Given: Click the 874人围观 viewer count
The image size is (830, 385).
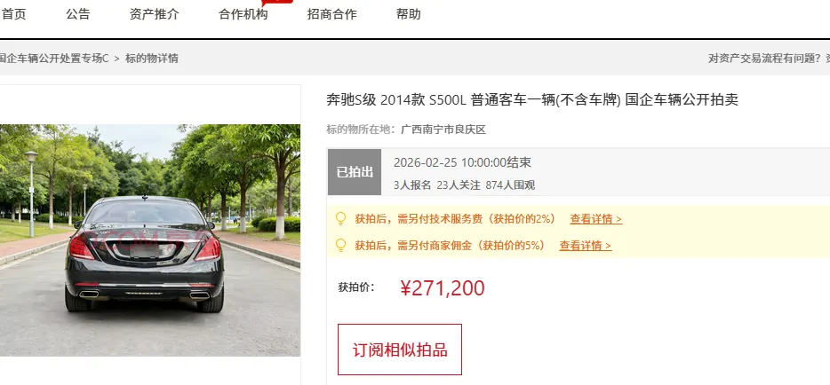Looking at the screenshot, I should click(x=510, y=185).
